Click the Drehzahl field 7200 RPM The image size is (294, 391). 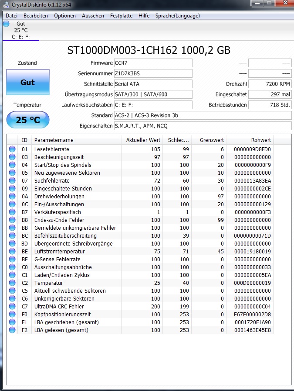tap(270, 84)
